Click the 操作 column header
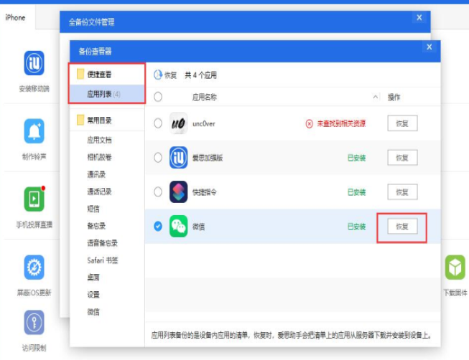 coord(394,97)
